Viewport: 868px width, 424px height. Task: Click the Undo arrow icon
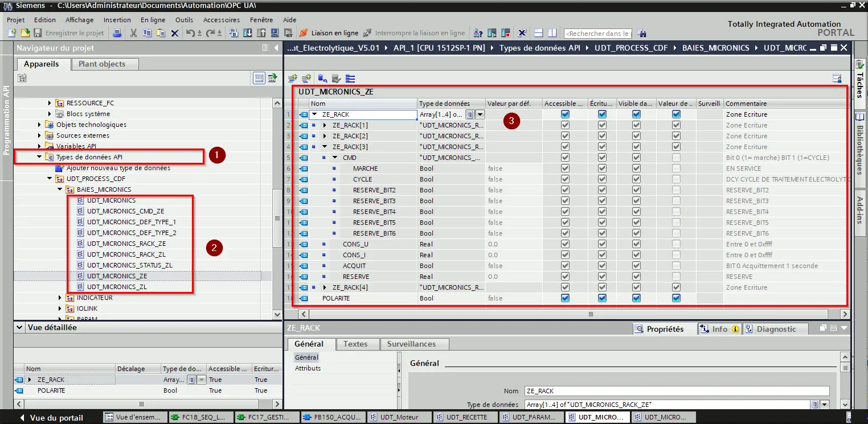pyautogui.click(x=190, y=33)
